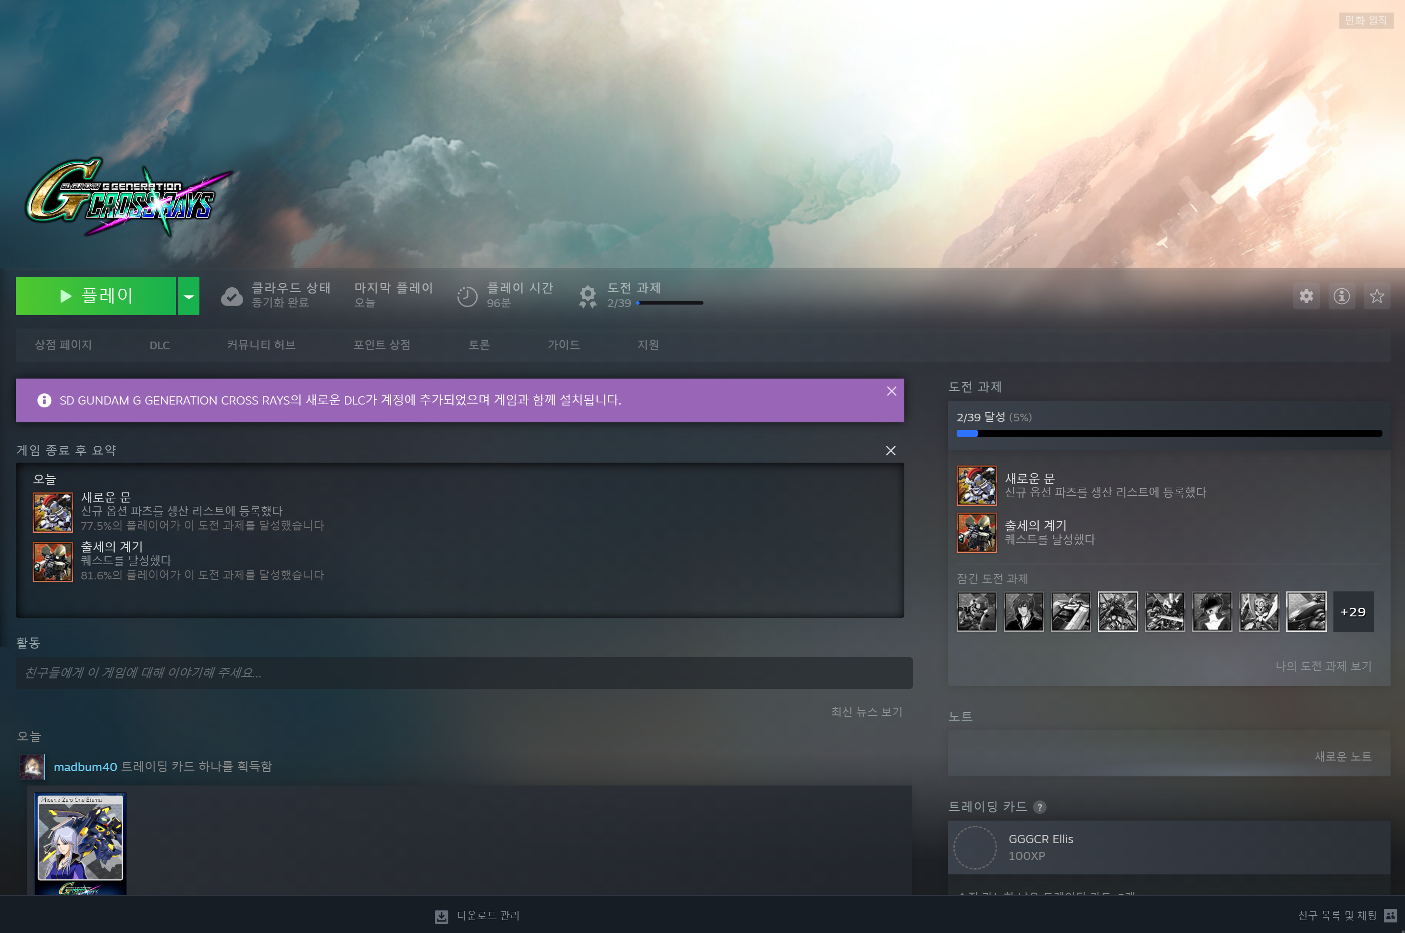Screen dimensions: 1405x933
Task: Click the download icon in the bottom bar
Action: (441, 916)
